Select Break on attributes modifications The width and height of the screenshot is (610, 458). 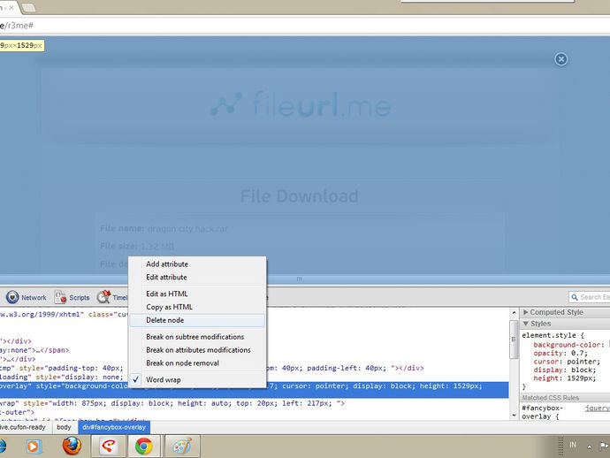tap(198, 350)
